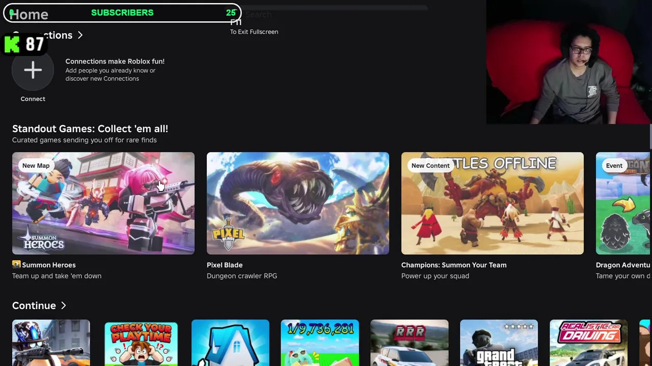Click 'Curated games sending you off' subtitle
The image size is (652, 366).
click(85, 140)
